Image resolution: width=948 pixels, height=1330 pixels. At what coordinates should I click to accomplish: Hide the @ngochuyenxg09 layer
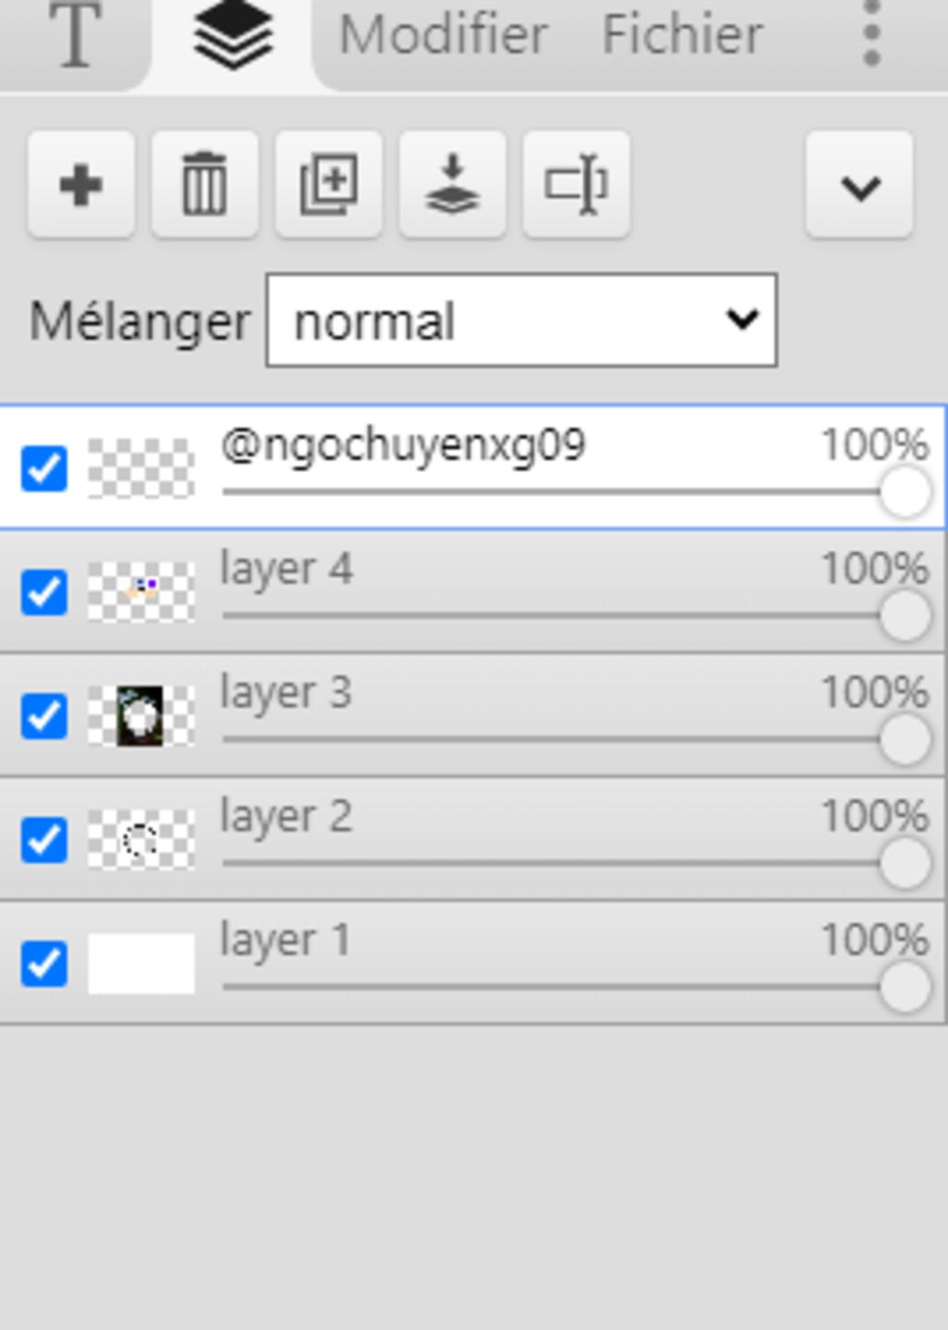click(44, 468)
